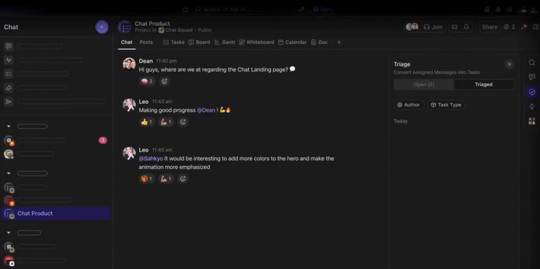The height and width of the screenshot is (269, 540).
Task: Select the Chat tab
Action: [126, 42]
